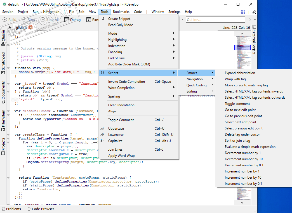Screen dimensions: 292x213
Task: Toggle Read Only Mode
Action: [121, 25]
